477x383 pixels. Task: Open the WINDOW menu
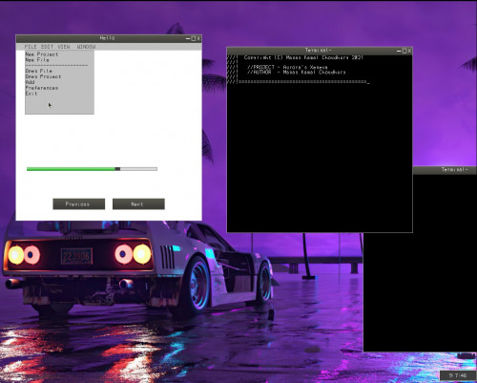86,47
